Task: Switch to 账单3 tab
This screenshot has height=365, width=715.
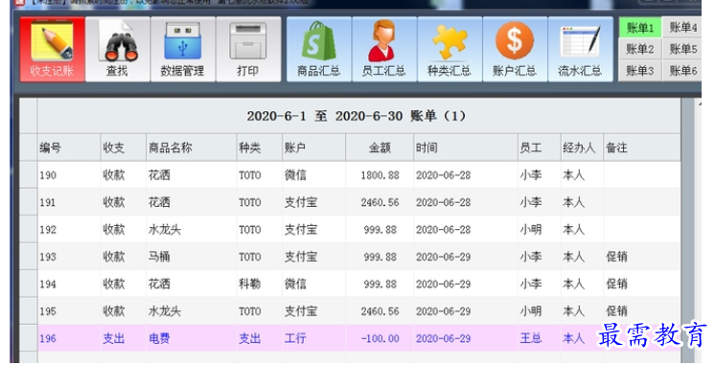Action: [x=639, y=71]
